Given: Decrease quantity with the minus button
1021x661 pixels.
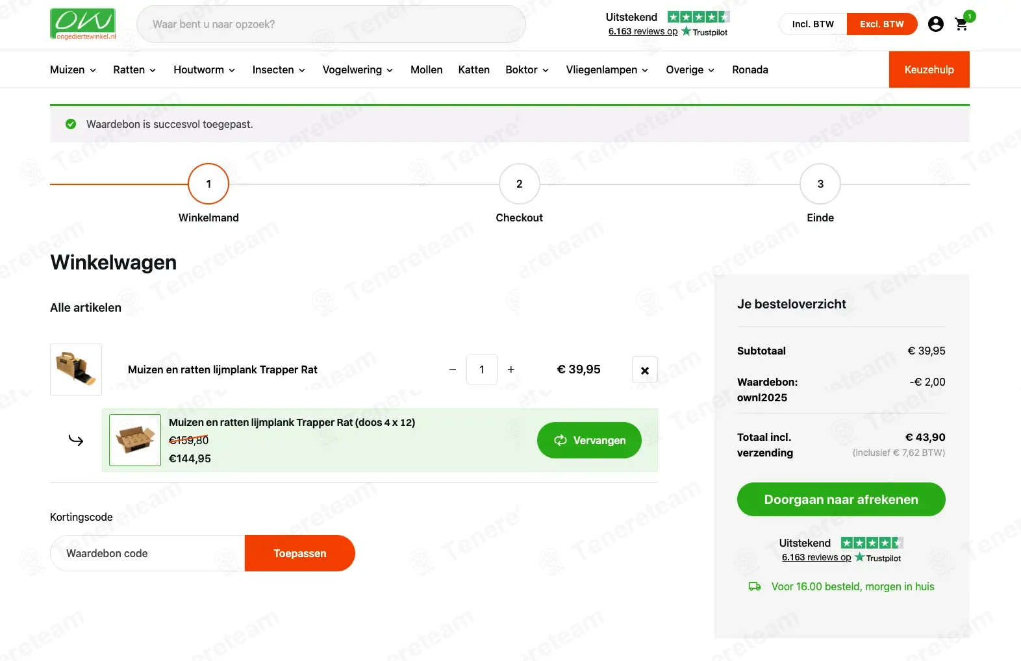Looking at the screenshot, I should pos(453,369).
